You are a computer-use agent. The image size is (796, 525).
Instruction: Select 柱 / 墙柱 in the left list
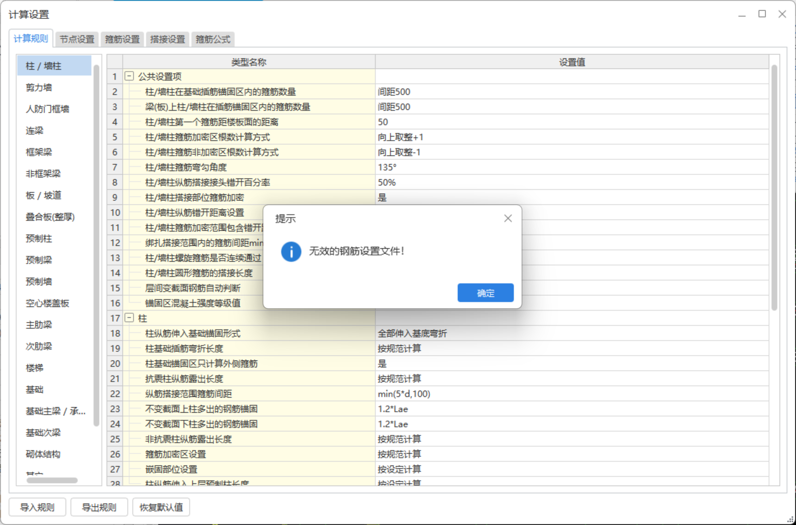click(54, 66)
